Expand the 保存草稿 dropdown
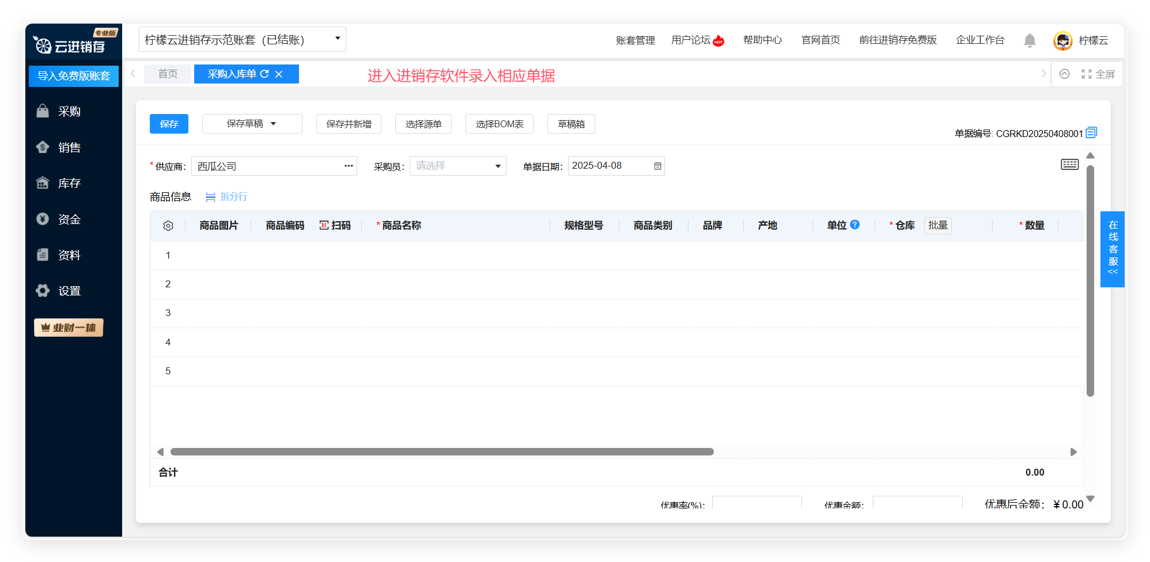Viewport: 1150px width, 562px height. 274,124
